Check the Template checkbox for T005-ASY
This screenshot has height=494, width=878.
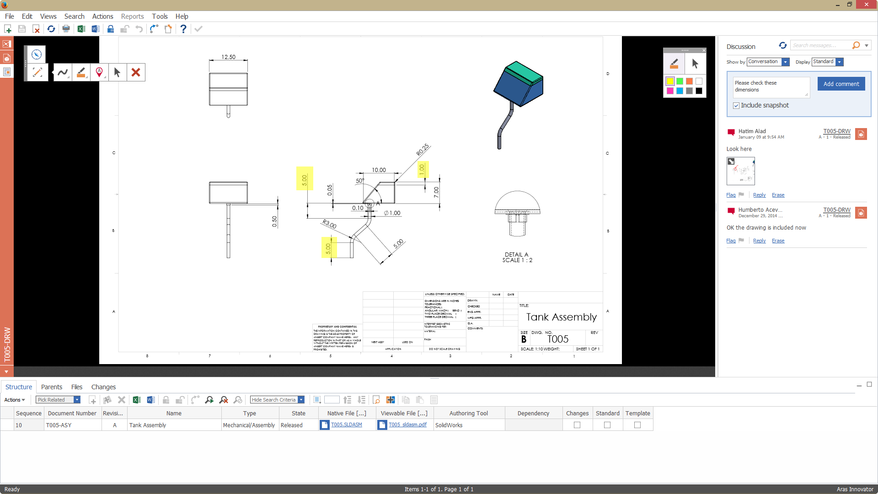[x=637, y=425]
